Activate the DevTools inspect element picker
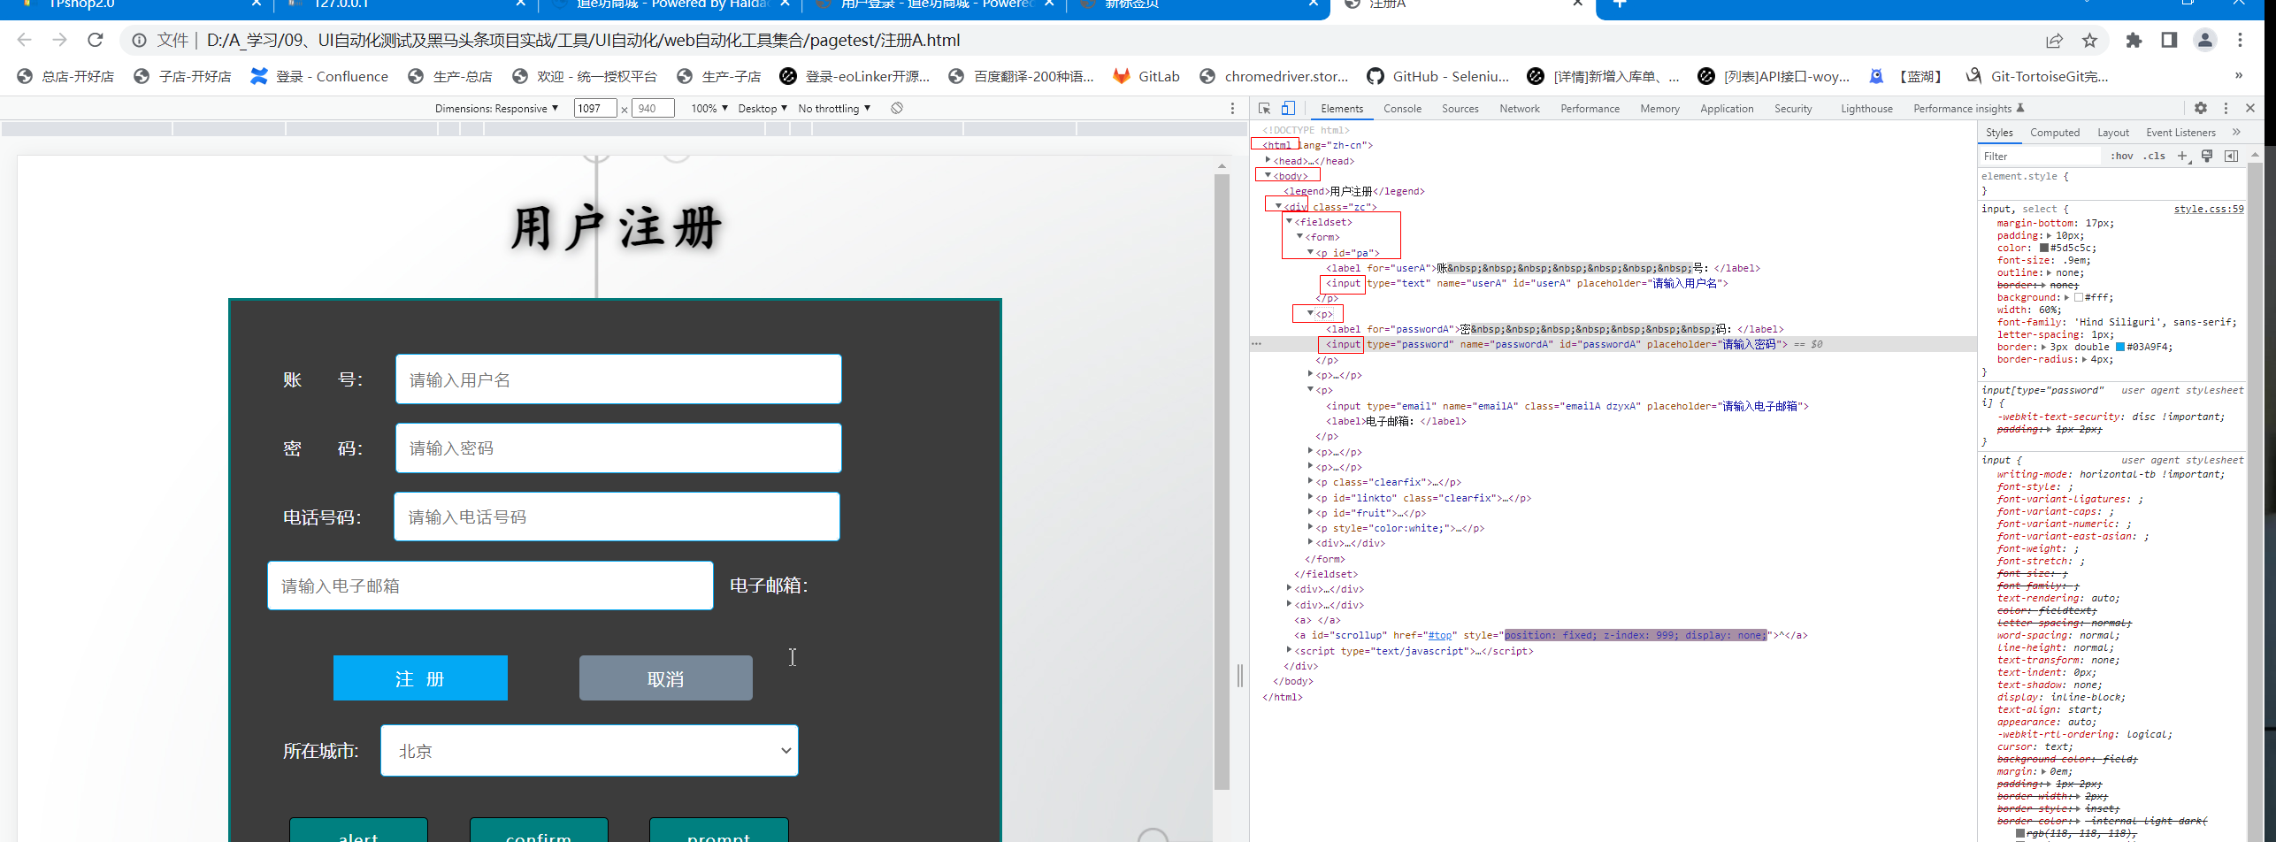Screen dimensions: 2276x842 click(x=1265, y=108)
